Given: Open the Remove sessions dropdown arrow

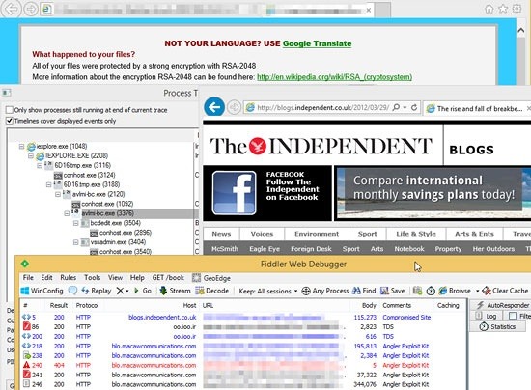Looking at the screenshot, I should 127,291.
